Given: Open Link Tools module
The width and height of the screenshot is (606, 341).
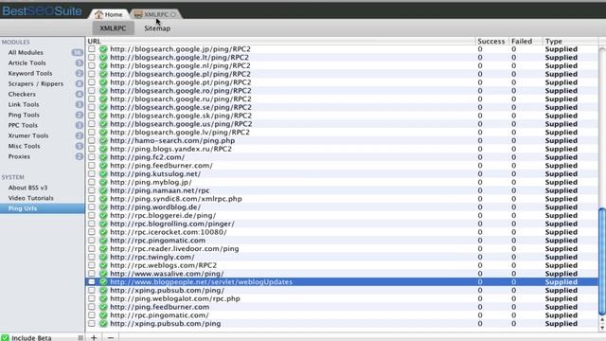Looking at the screenshot, I should coord(24,105).
